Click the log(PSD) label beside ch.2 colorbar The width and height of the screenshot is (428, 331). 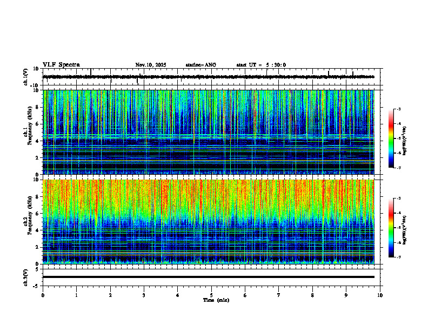[x=405, y=230]
